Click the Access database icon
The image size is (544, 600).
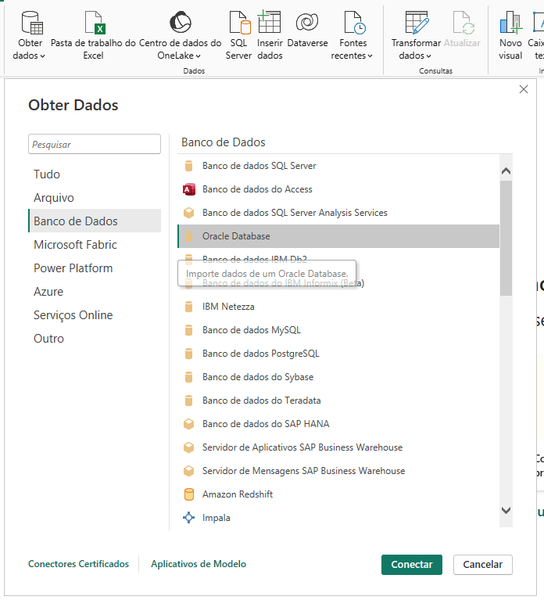189,189
